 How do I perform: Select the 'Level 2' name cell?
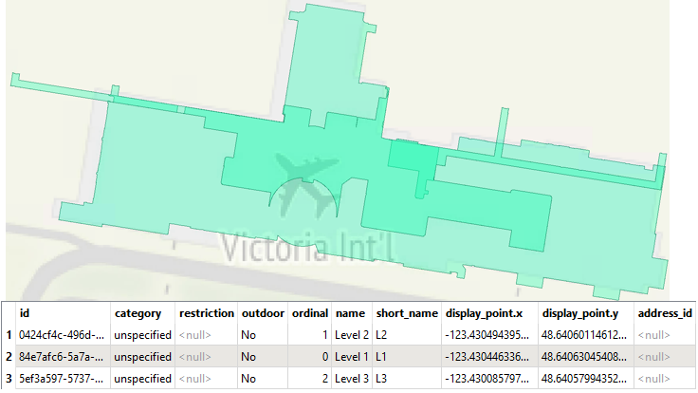click(352, 335)
